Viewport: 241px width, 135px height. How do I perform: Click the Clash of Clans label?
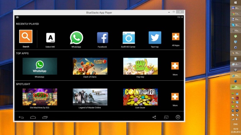90,77
